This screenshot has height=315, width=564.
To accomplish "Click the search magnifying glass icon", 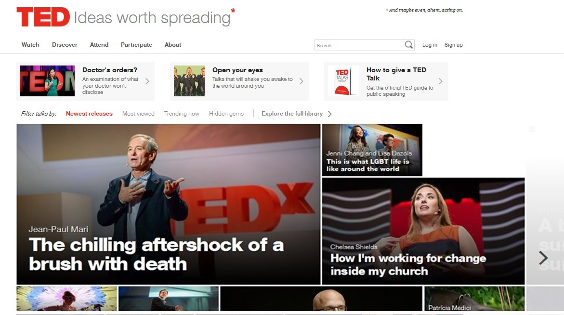I will (x=408, y=45).
